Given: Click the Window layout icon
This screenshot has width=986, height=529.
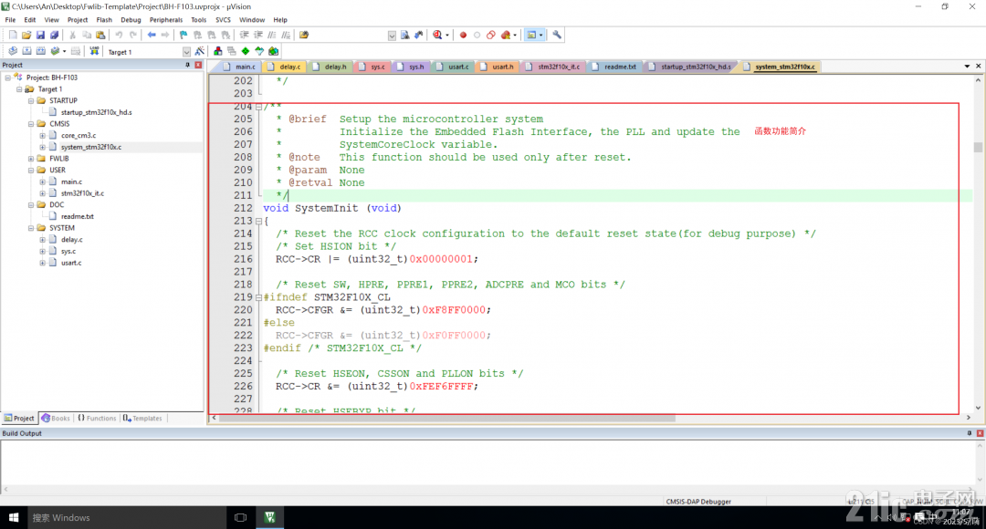Looking at the screenshot, I should coord(531,36).
